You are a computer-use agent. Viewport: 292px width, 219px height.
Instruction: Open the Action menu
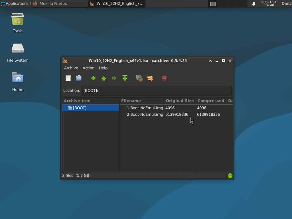click(x=88, y=68)
